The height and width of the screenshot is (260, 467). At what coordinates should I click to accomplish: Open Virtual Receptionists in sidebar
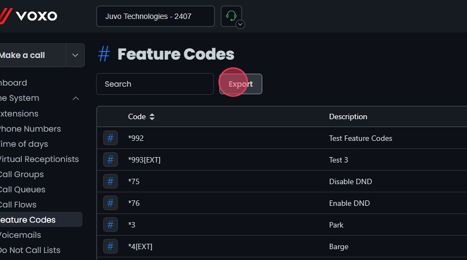coord(38,159)
